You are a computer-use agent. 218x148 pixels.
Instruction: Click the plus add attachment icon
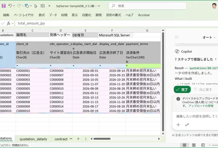pos(178,125)
